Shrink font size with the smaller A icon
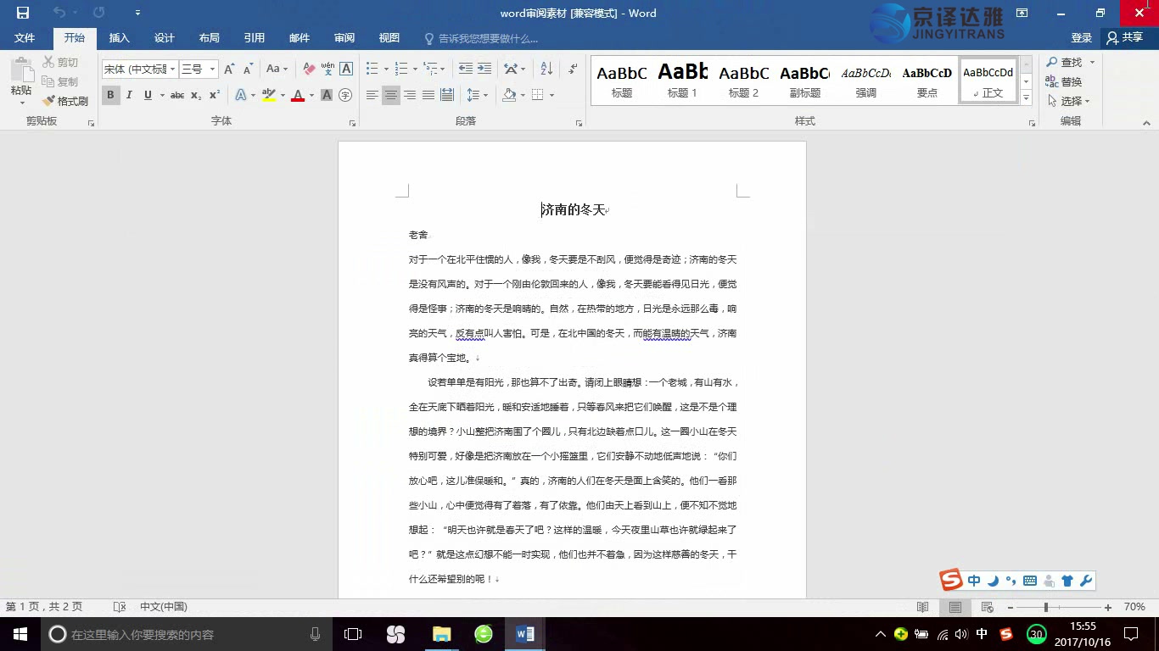The height and width of the screenshot is (651, 1159). click(248, 70)
